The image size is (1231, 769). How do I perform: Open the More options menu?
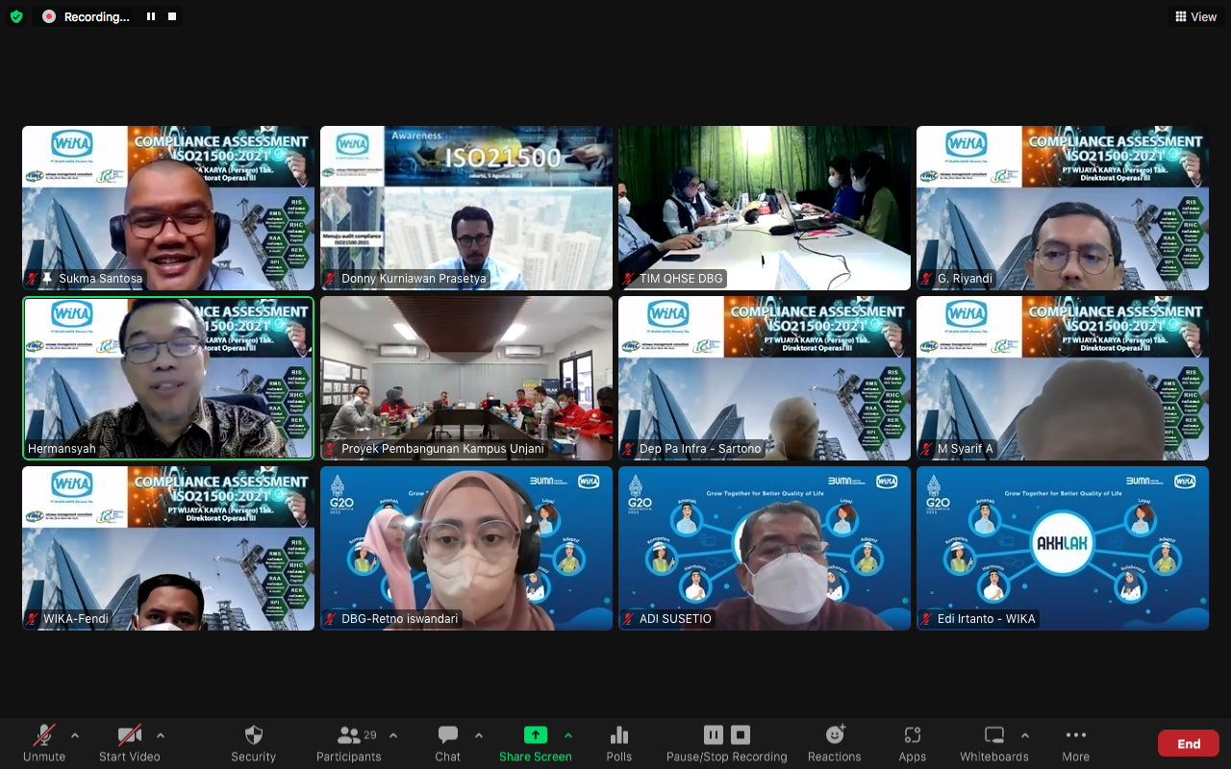[x=1075, y=742]
